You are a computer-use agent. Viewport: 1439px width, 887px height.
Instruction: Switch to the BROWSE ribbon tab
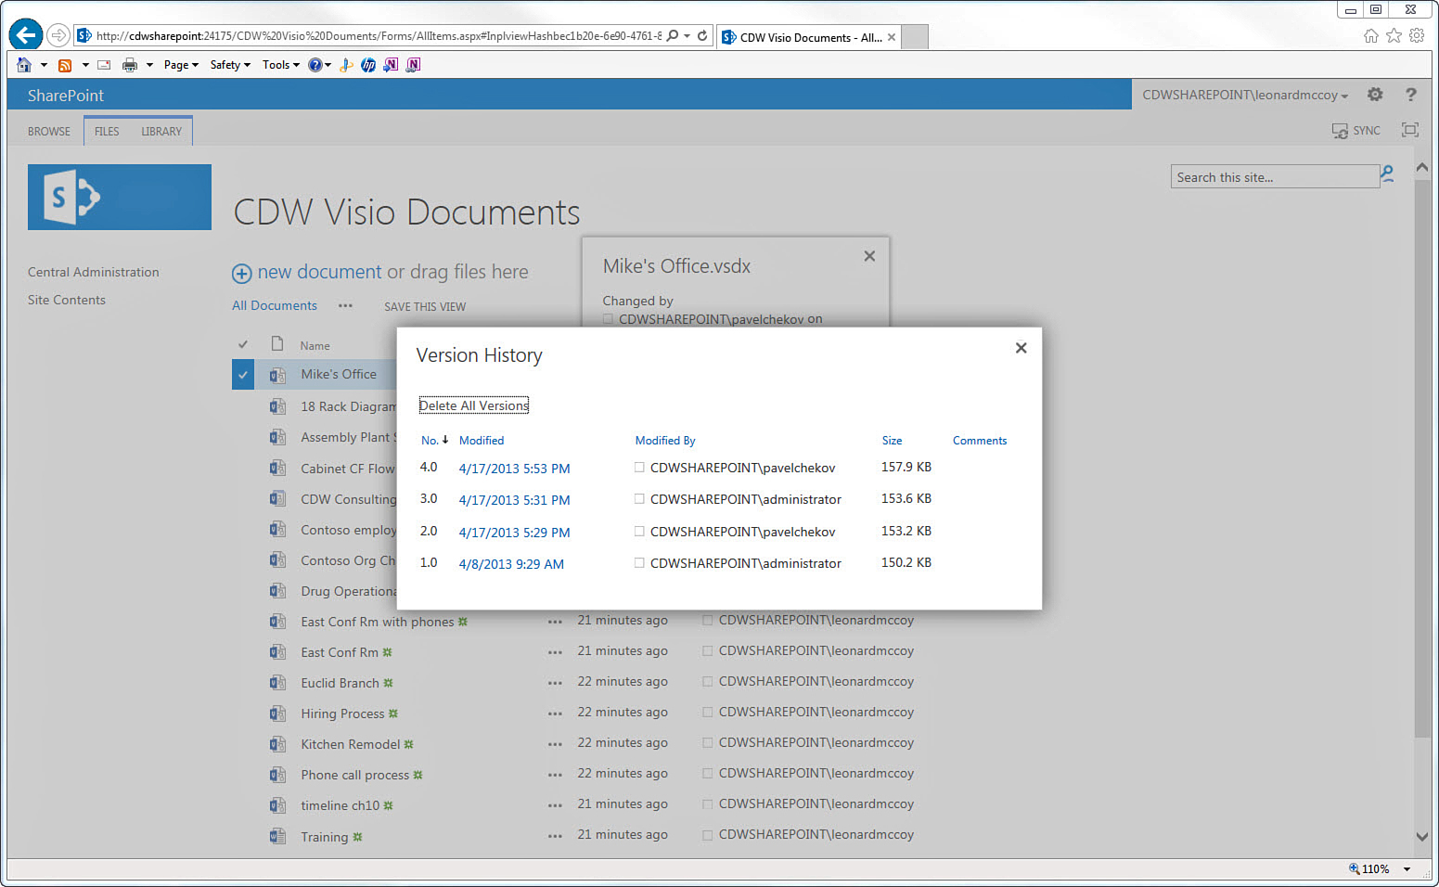click(49, 132)
